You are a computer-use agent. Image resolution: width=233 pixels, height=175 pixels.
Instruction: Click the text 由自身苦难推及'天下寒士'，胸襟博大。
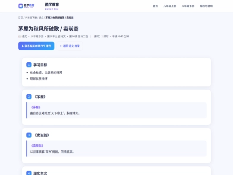[55, 113]
